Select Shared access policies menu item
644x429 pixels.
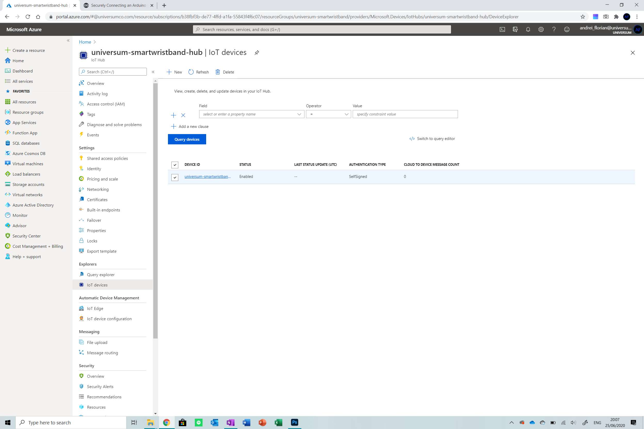coord(107,158)
